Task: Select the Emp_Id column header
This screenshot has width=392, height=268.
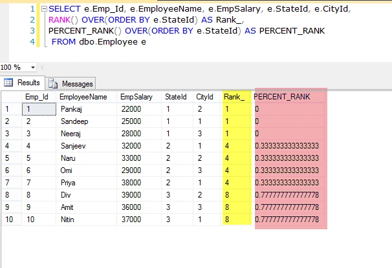Action: click(39, 97)
